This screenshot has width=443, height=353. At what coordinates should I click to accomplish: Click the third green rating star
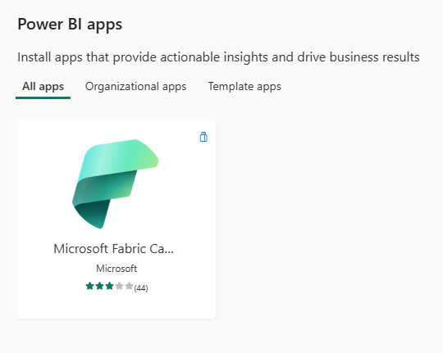pos(110,286)
